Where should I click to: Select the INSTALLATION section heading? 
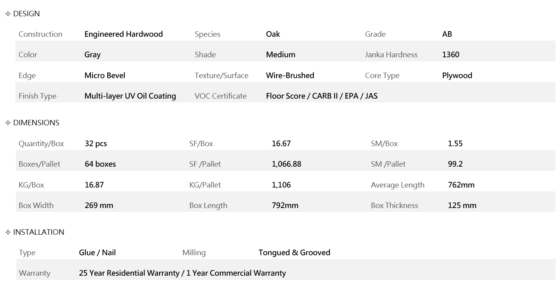click(x=39, y=232)
